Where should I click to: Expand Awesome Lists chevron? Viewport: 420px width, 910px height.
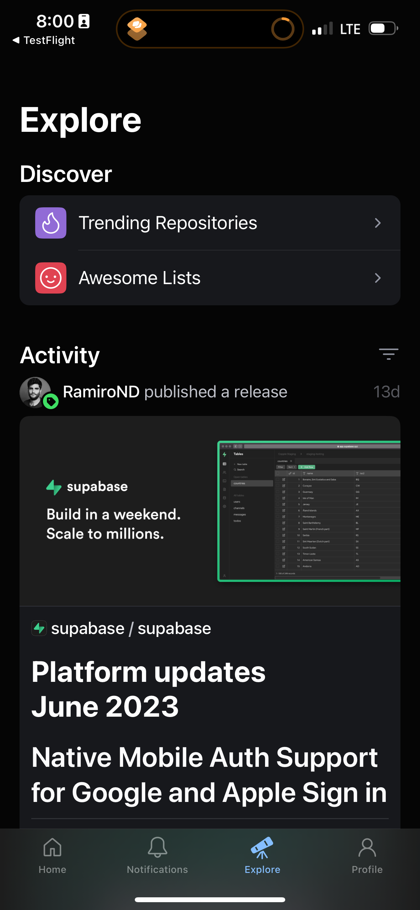pyautogui.click(x=378, y=278)
